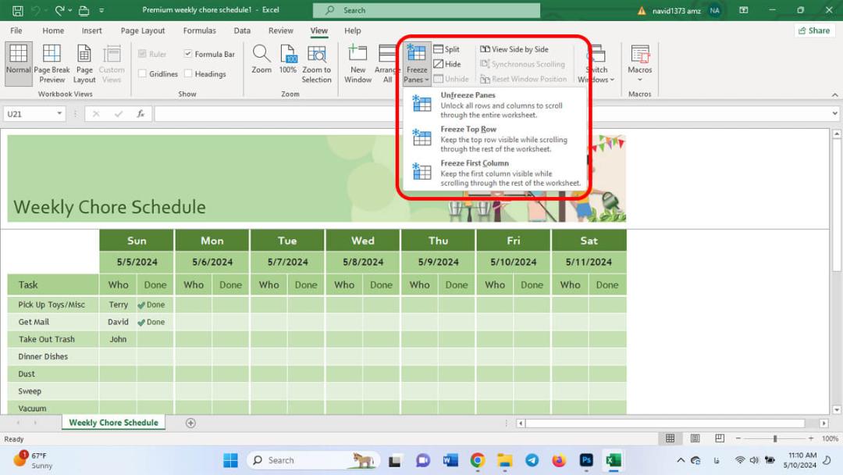This screenshot has width=843, height=475.
Task: Click the Split window icon
Action: coord(438,49)
